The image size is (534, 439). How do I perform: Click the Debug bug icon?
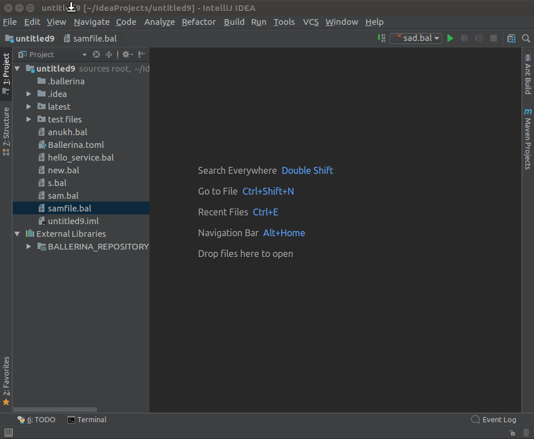click(x=465, y=38)
